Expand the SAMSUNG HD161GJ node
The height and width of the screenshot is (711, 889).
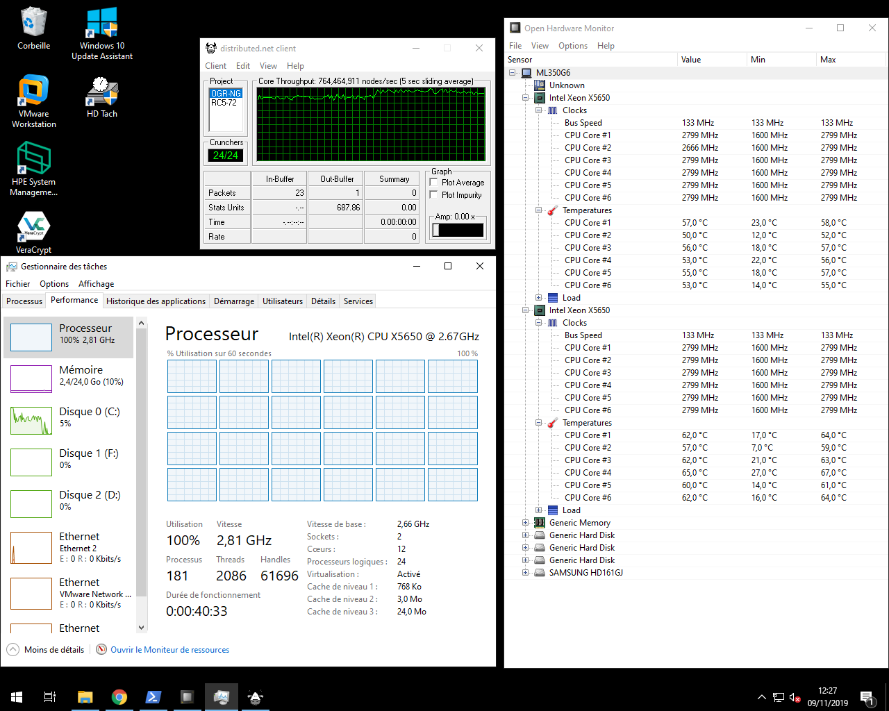(525, 573)
